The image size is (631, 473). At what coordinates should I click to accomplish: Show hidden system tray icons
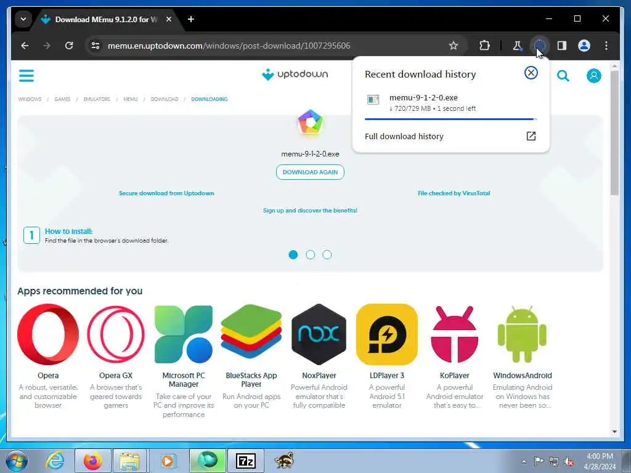pos(524,461)
